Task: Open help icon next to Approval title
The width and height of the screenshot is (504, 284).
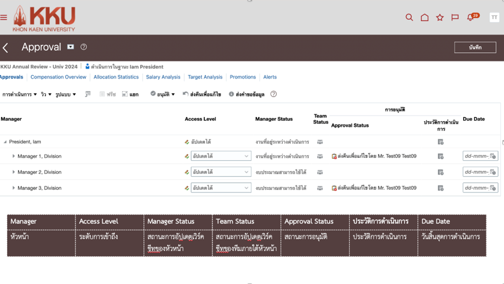Action: click(x=84, y=47)
